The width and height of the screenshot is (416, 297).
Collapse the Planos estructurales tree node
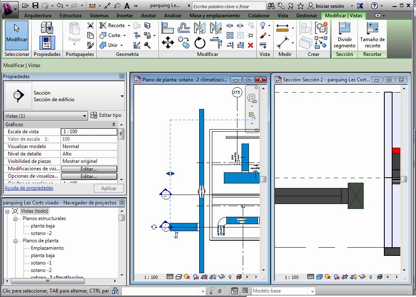tap(16, 219)
